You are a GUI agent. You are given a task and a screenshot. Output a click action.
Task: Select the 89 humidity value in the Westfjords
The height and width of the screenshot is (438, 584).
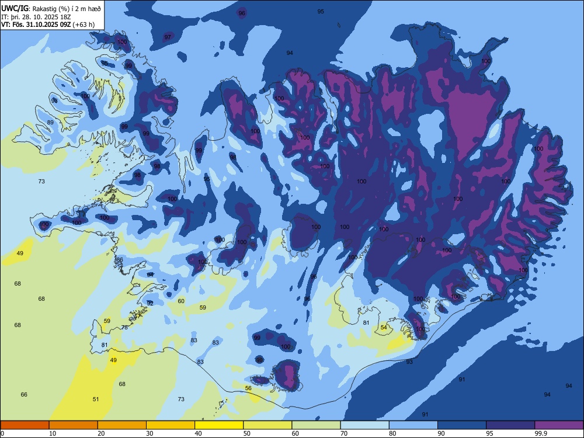50,122
